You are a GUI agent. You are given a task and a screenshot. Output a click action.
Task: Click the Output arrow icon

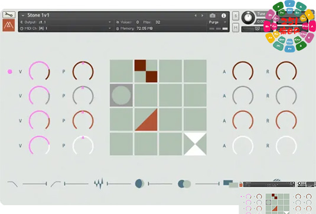coord(22,22)
